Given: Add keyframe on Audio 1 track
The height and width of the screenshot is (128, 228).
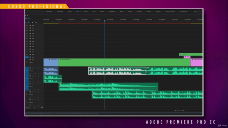Looking at the screenshot, I should tap(36, 74).
